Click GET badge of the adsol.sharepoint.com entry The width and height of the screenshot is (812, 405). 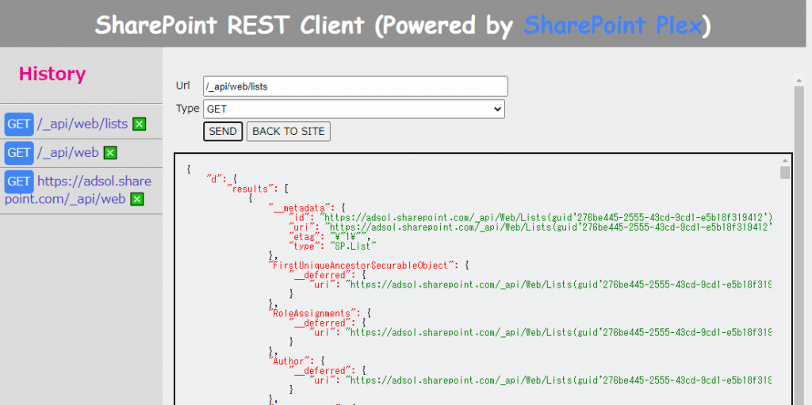[19, 181]
